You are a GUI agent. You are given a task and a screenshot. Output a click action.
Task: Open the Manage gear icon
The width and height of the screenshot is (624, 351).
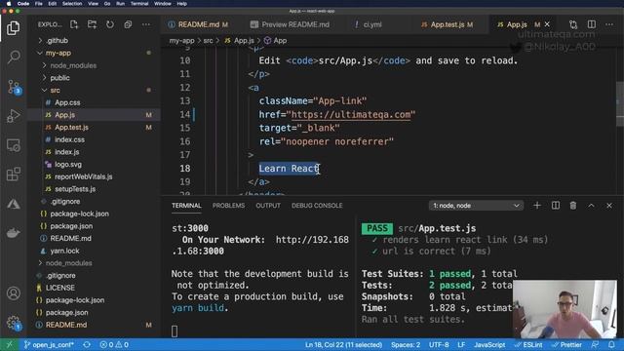tap(14, 323)
